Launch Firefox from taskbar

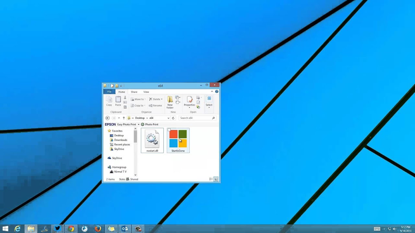(x=98, y=229)
